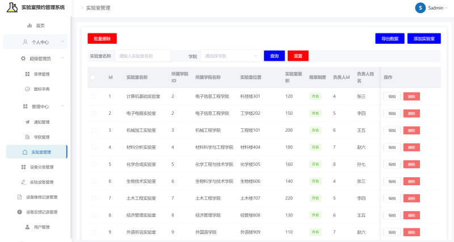This screenshot has height=242, width=454.
Task: Click the info circle icon beside 设备反馈记录管理
Action: [x=19, y=212]
